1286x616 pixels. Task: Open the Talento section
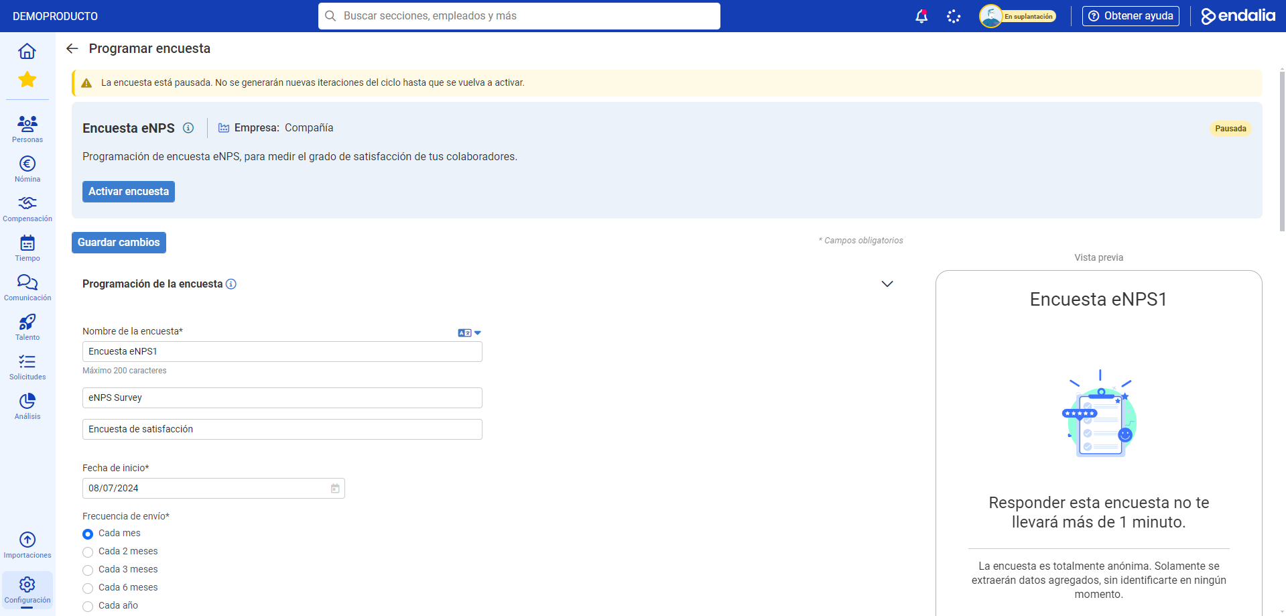27,327
